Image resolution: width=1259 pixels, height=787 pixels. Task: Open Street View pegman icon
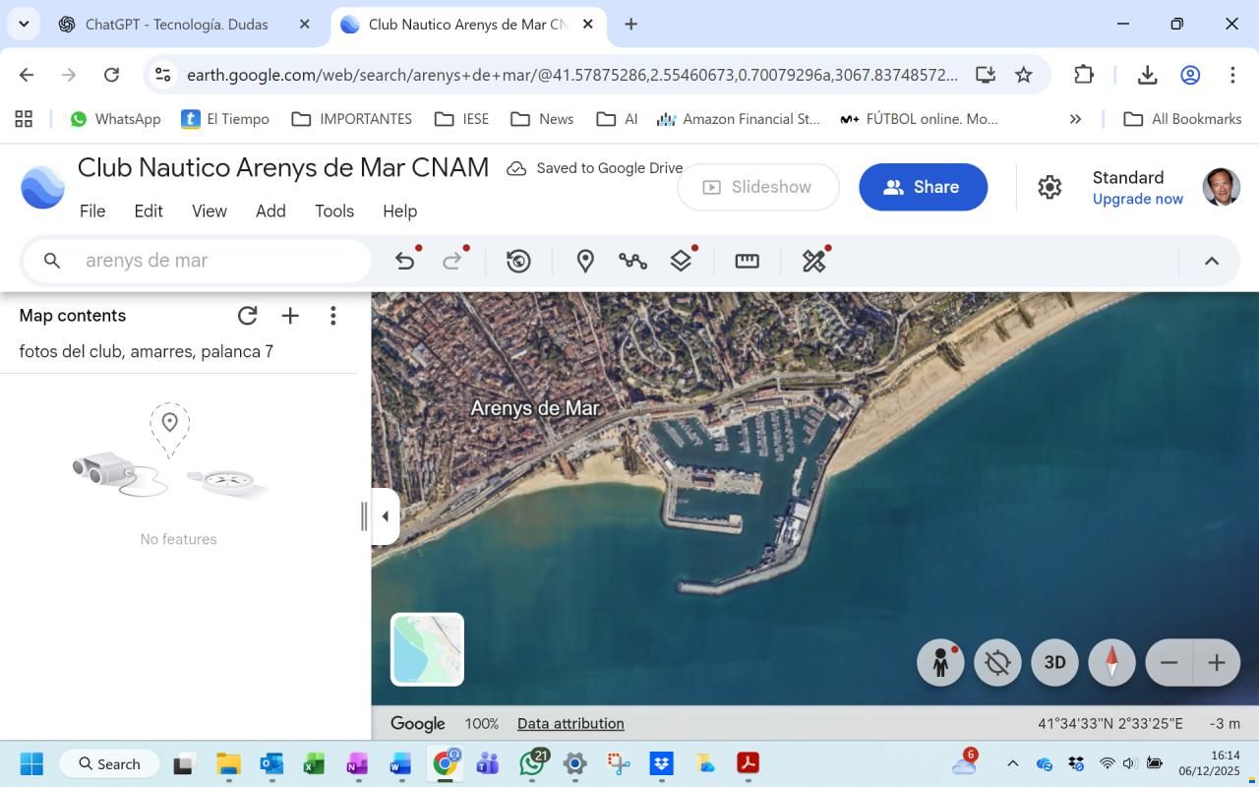point(940,663)
